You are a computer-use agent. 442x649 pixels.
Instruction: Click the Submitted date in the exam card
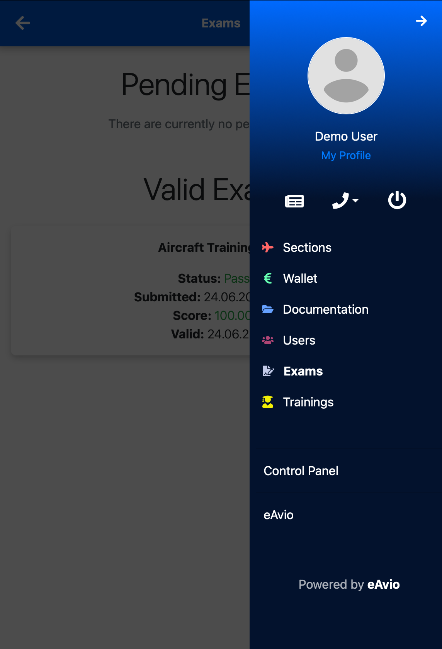(227, 297)
